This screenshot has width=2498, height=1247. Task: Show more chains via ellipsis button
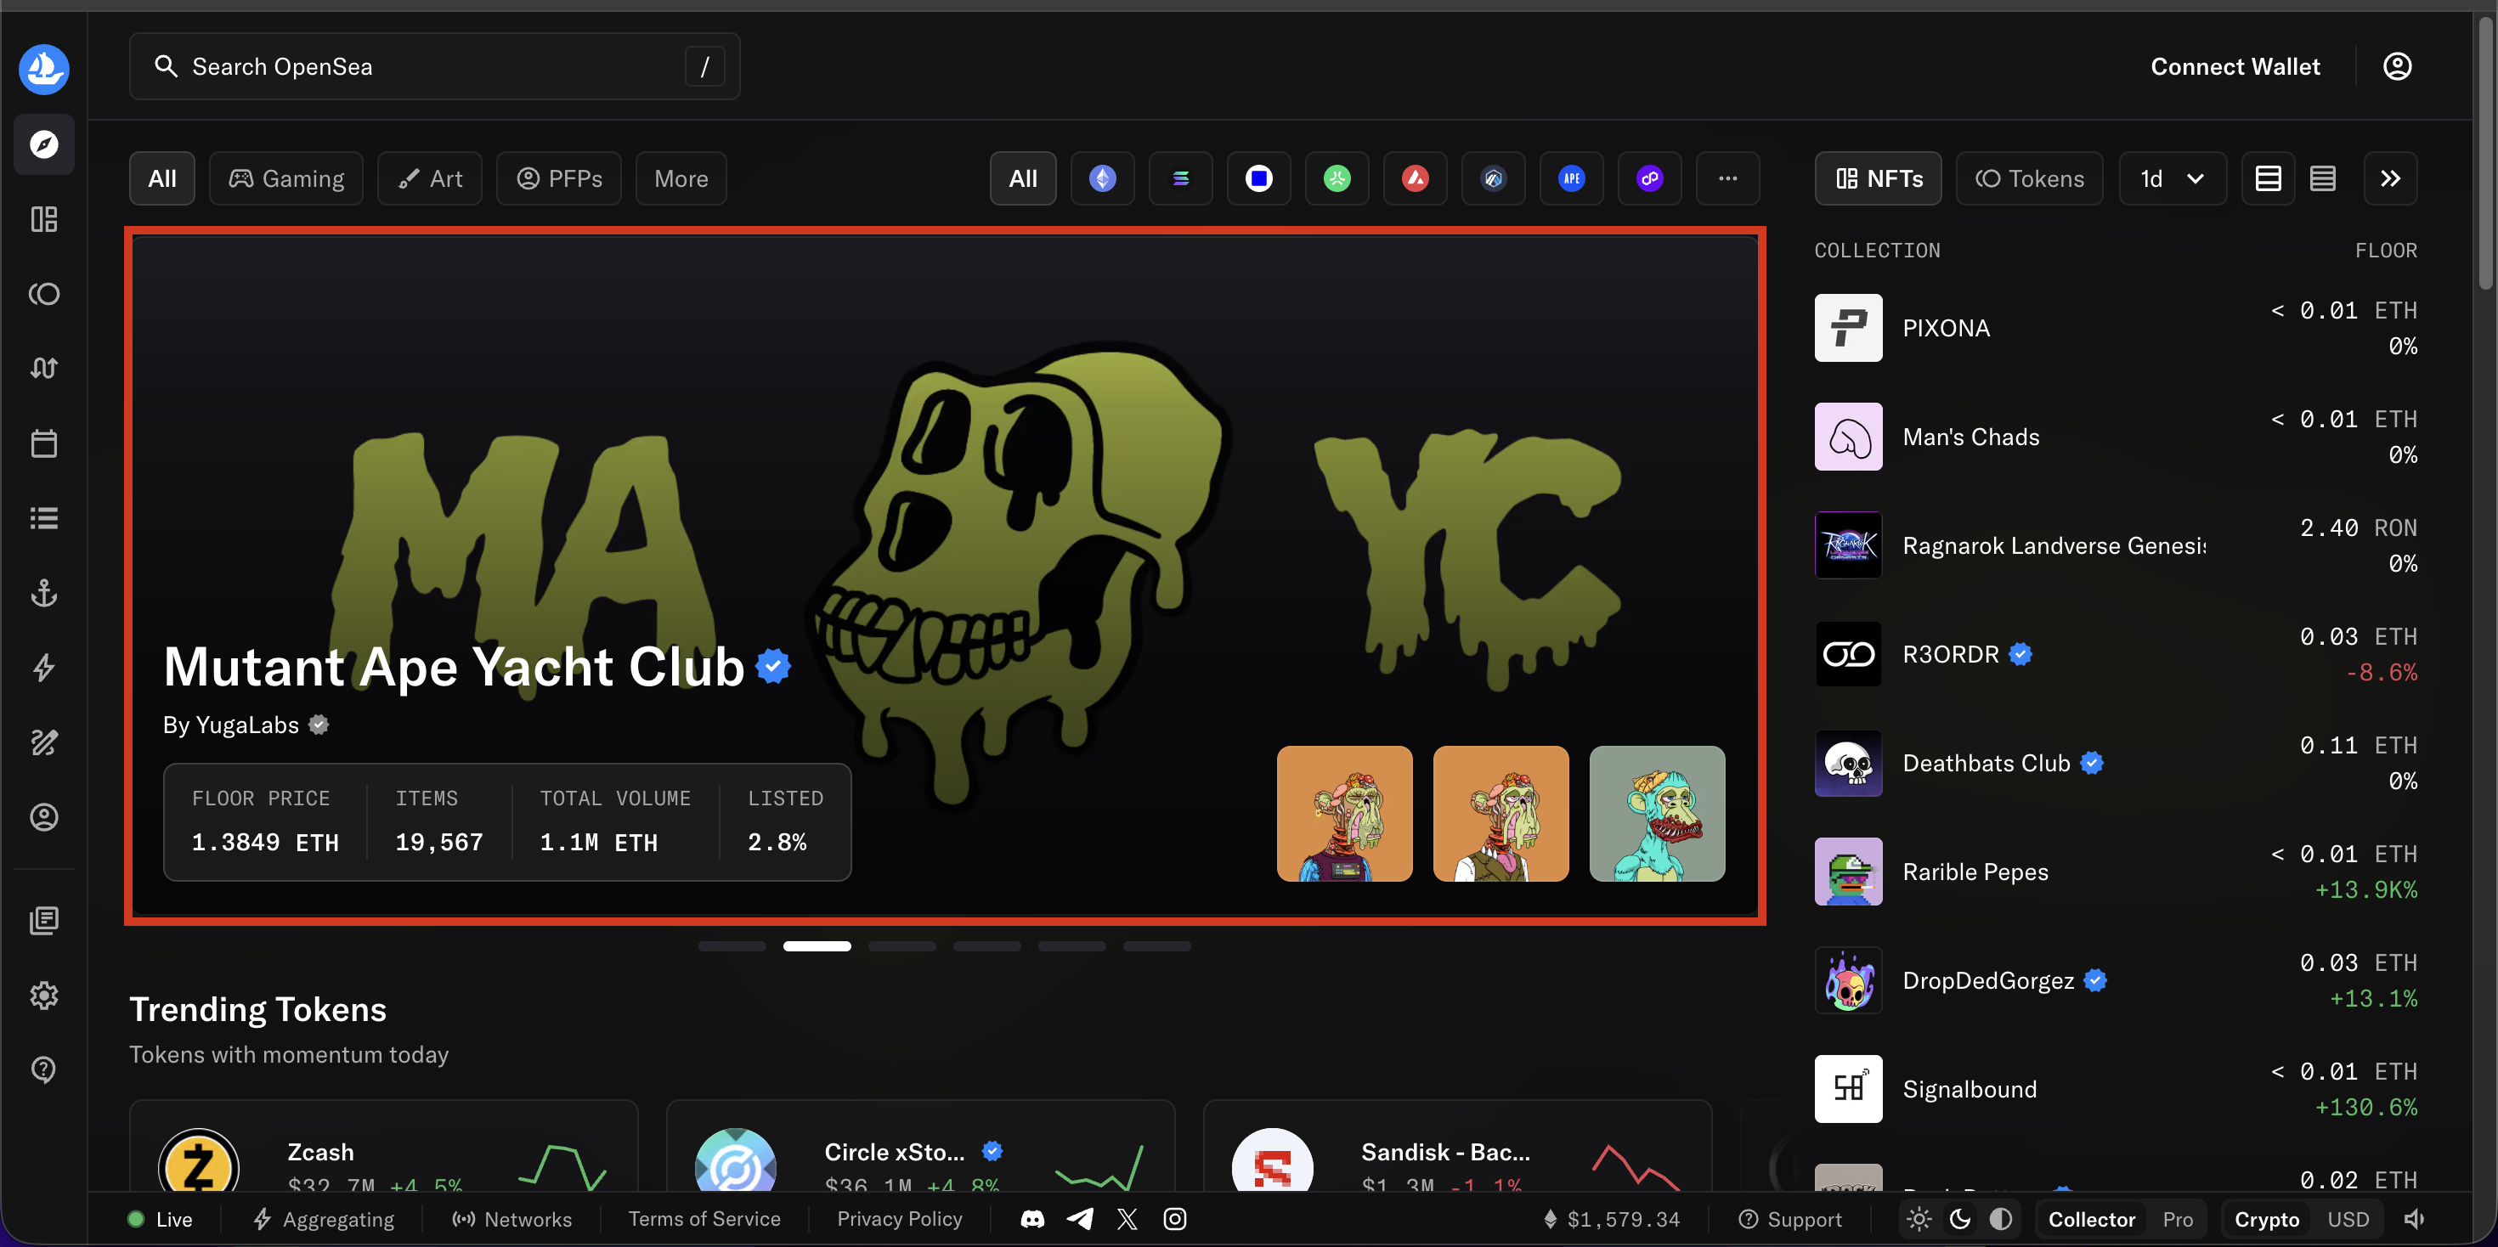(1727, 178)
